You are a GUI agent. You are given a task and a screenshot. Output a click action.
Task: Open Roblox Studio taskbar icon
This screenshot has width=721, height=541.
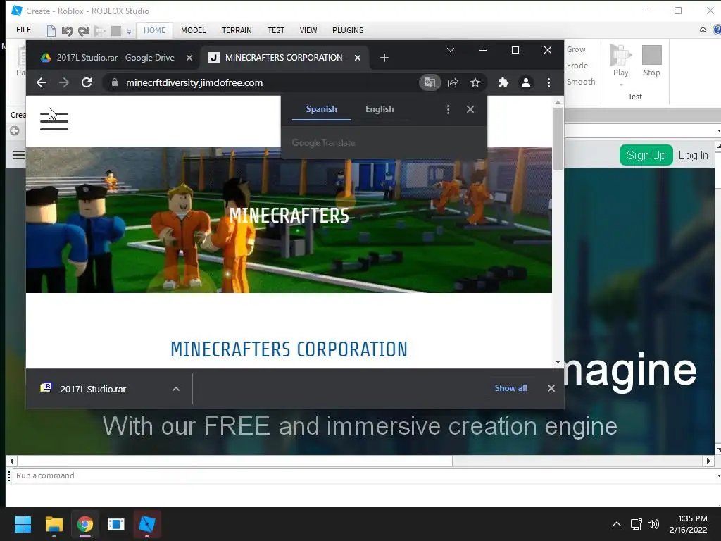click(x=147, y=524)
